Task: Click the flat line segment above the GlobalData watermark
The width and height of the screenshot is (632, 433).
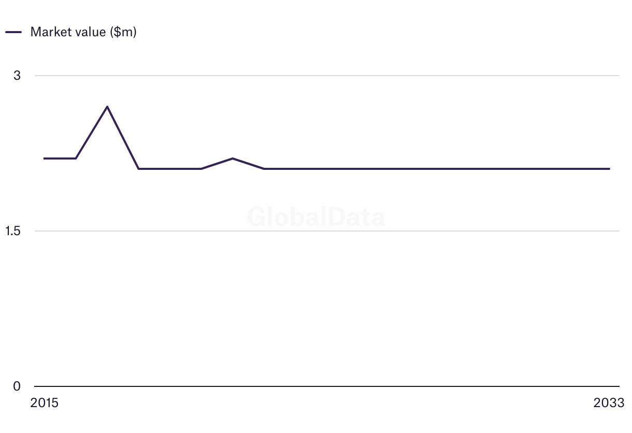Action: 316,169
